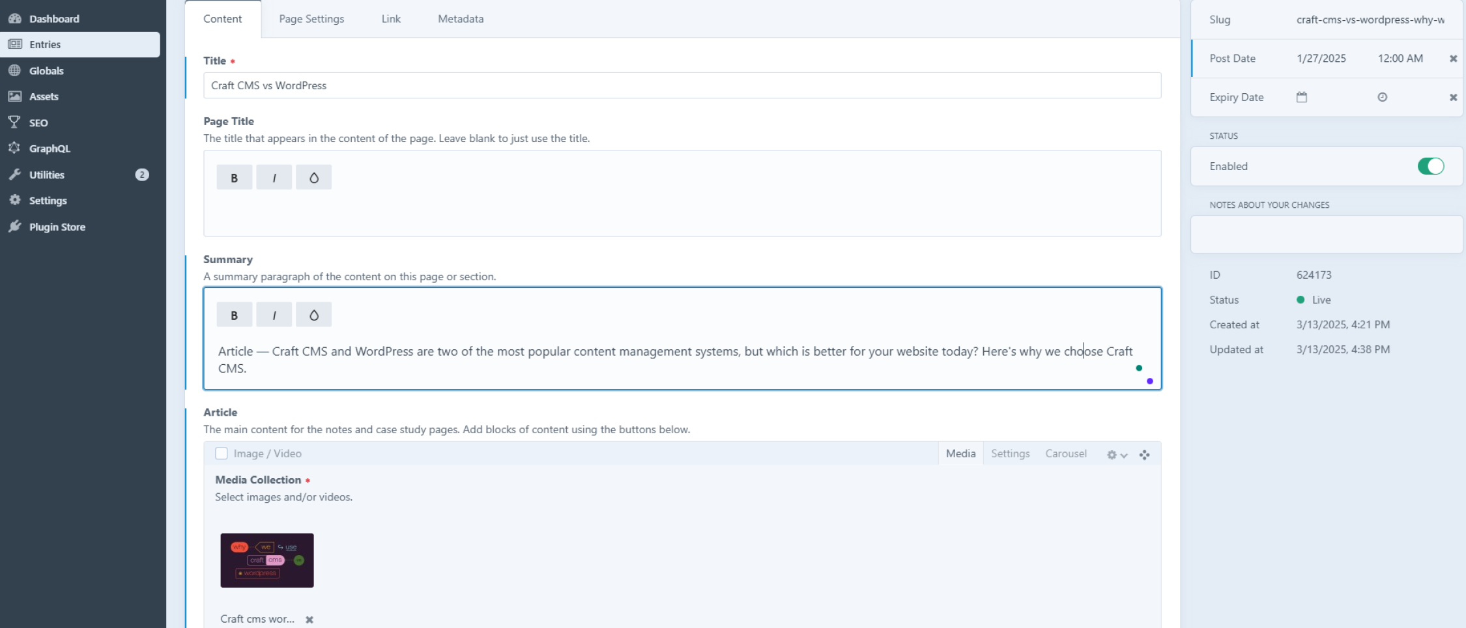Image resolution: width=1466 pixels, height=628 pixels.
Task: Click droplet color icon in Summary editor
Action: pos(313,315)
